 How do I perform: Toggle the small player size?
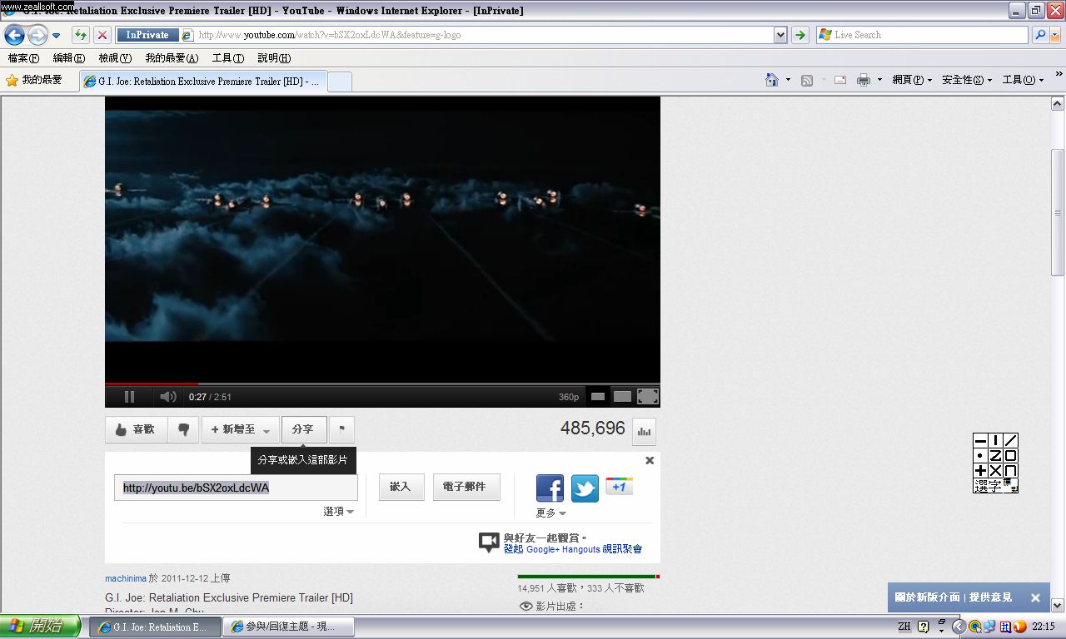(597, 397)
